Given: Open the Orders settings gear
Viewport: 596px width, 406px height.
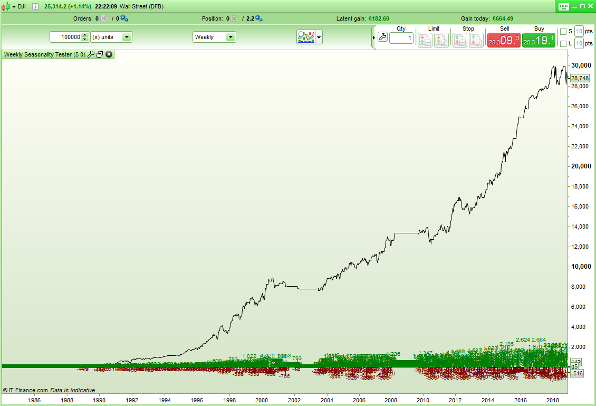Looking at the screenshot, I should click(124, 18).
